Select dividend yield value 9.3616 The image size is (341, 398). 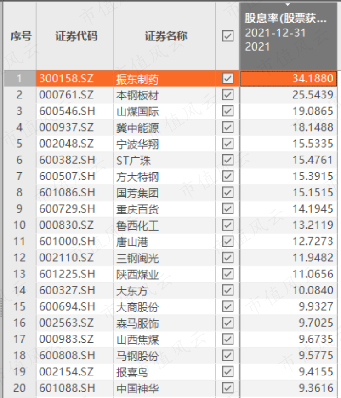[316, 388]
